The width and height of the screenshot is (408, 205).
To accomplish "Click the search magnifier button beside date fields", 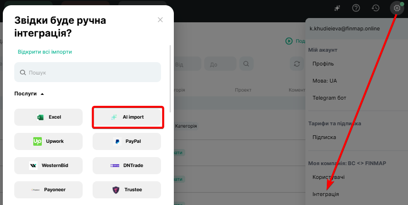I will coord(246,64).
